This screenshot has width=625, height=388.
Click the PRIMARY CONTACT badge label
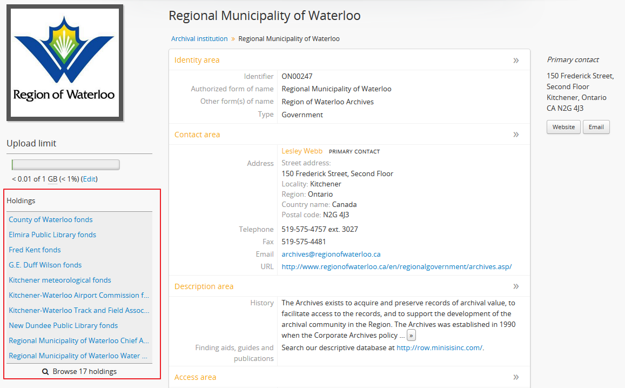[354, 151]
